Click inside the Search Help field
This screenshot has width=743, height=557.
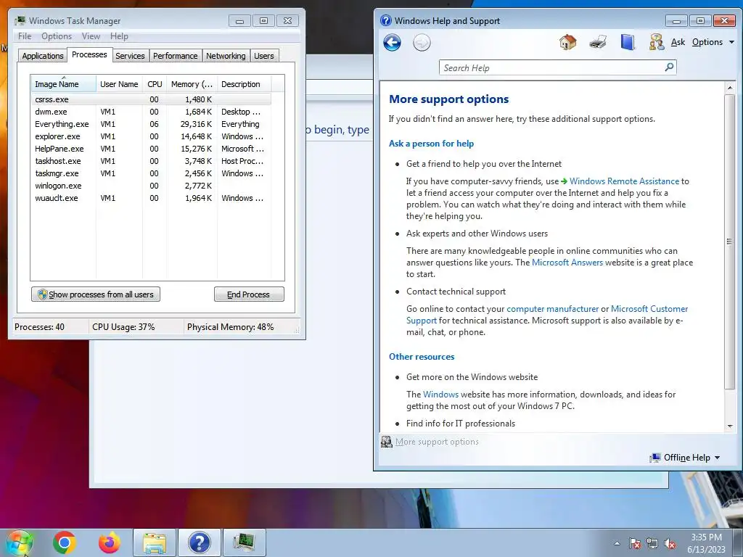pyautogui.click(x=552, y=67)
